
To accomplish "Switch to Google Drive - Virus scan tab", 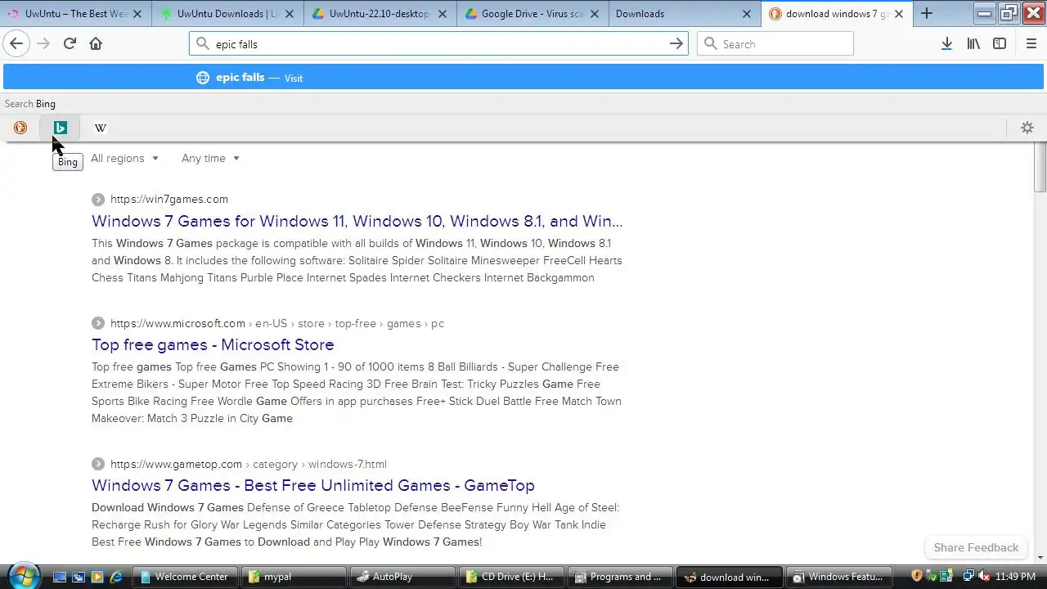I will 532,14.
